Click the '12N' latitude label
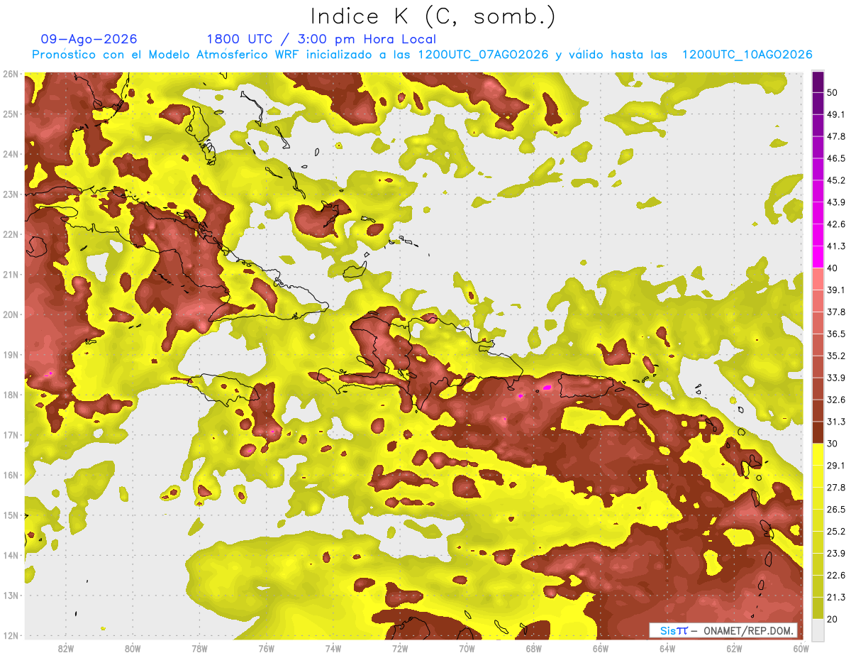851x658 pixels. coord(11,635)
